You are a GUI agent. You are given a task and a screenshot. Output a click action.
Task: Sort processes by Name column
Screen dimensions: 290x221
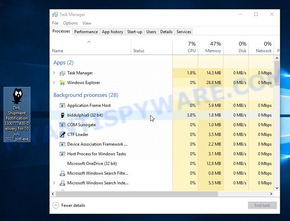pyautogui.click(x=90, y=47)
